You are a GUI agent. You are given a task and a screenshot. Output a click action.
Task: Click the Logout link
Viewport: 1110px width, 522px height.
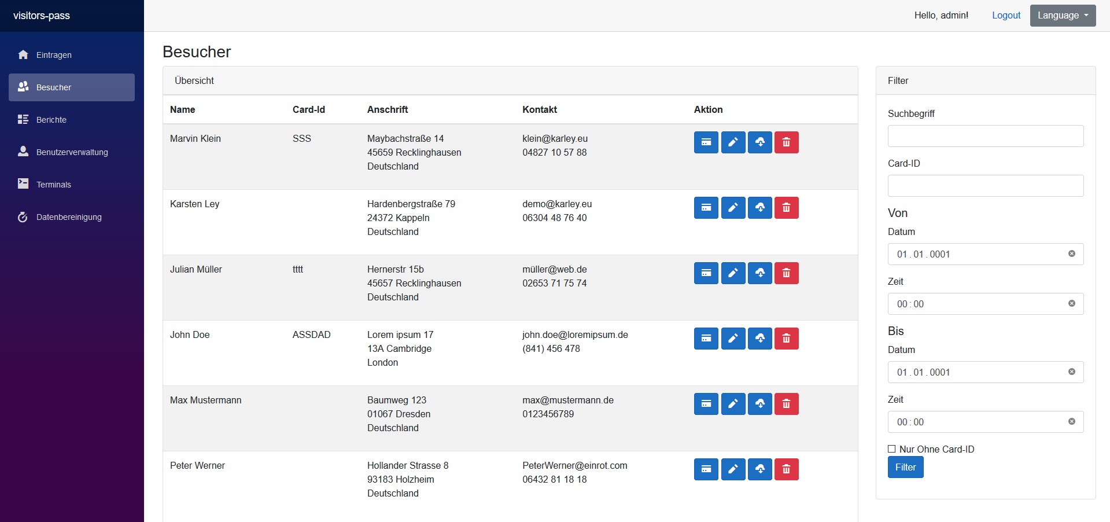pyautogui.click(x=1006, y=16)
